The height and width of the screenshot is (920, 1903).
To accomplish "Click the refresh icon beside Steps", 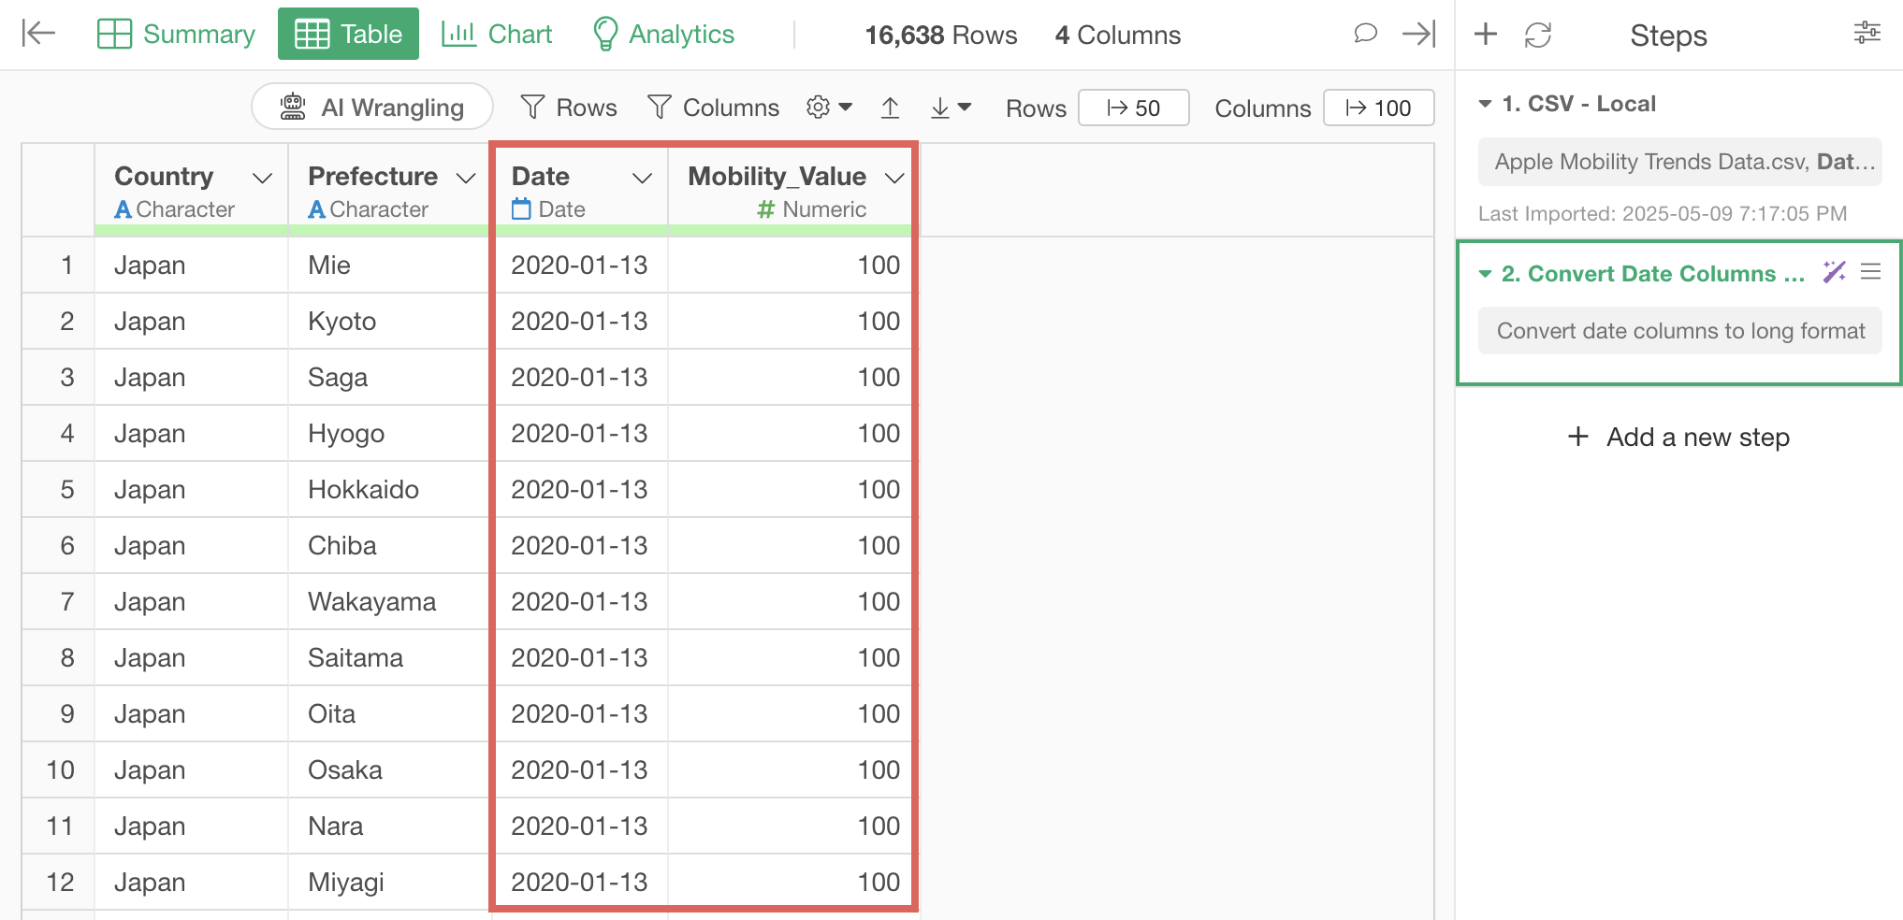I will (x=1537, y=36).
